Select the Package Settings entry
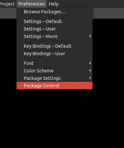 point(55,78)
